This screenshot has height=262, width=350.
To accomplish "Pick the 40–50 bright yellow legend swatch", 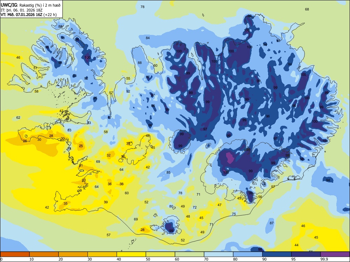I will 131,254.
